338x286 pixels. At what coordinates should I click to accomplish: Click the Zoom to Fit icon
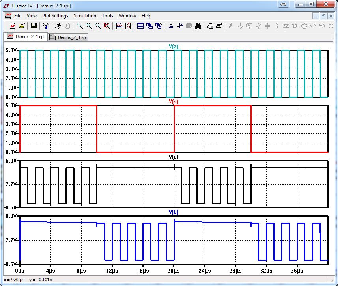[x=106, y=26]
